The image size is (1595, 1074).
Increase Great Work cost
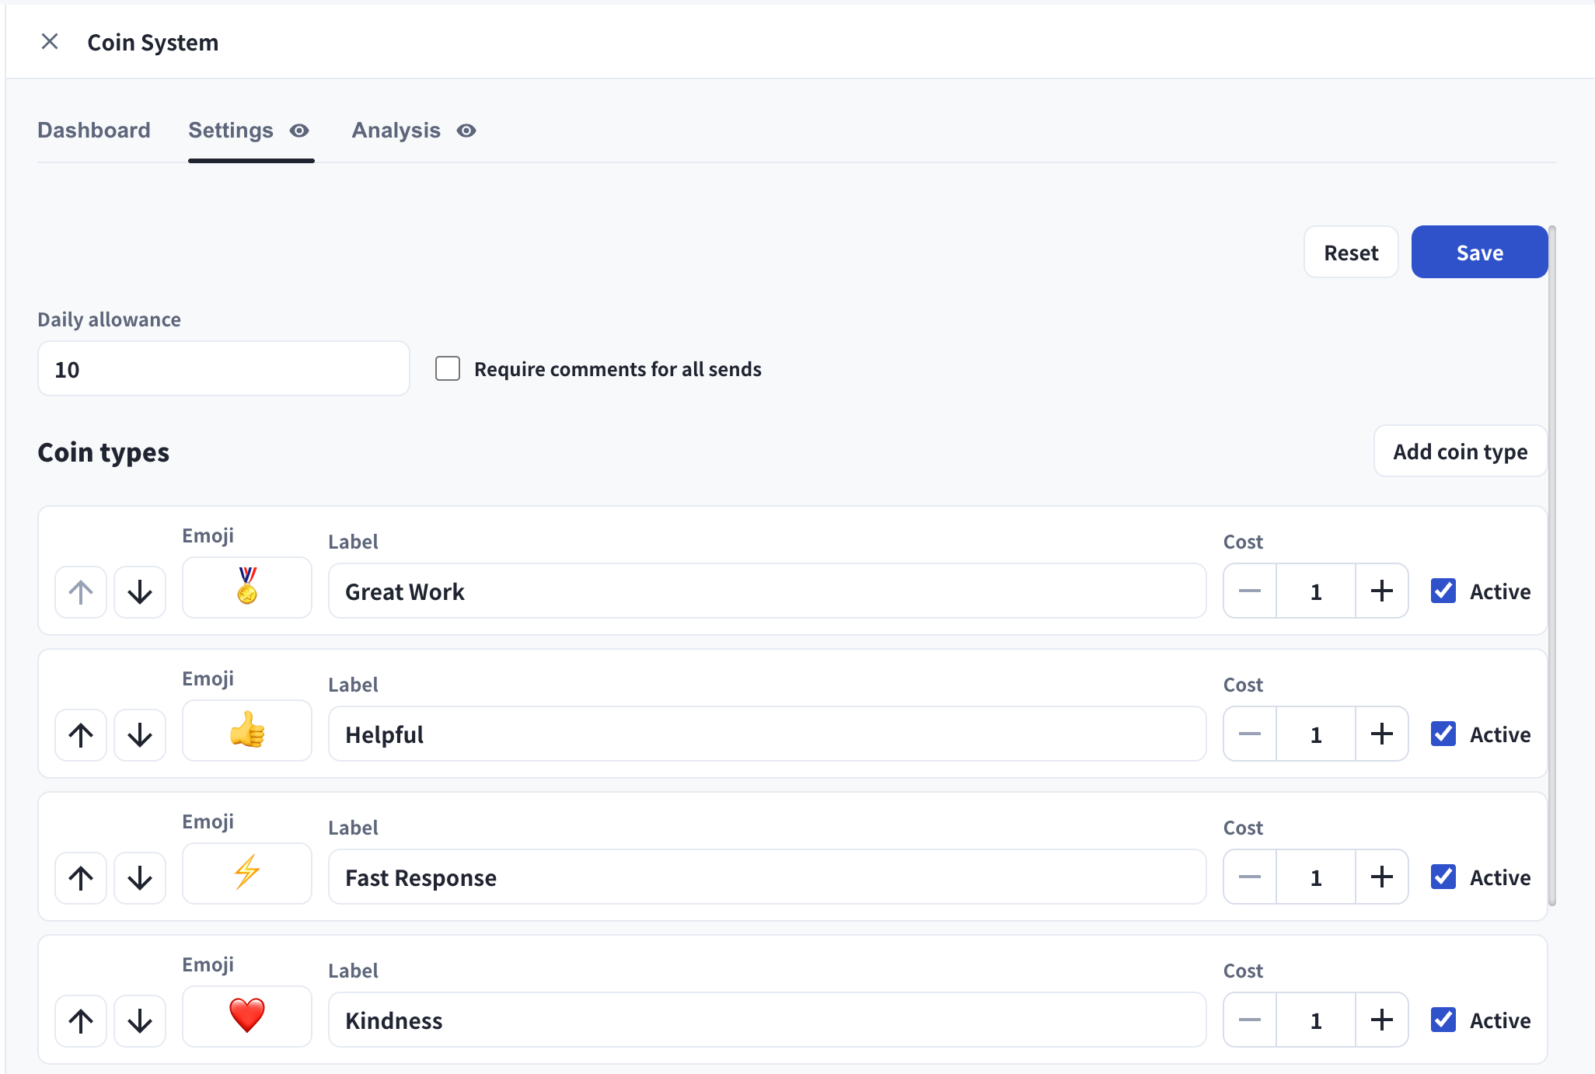coord(1382,591)
